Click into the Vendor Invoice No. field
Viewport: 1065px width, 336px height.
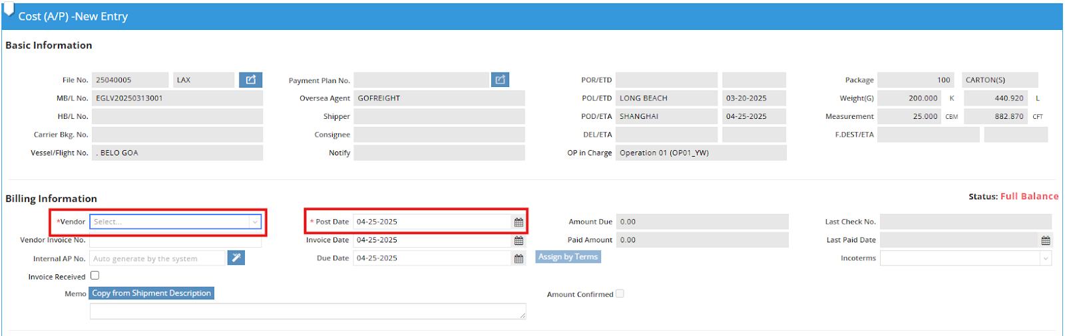(175, 242)
